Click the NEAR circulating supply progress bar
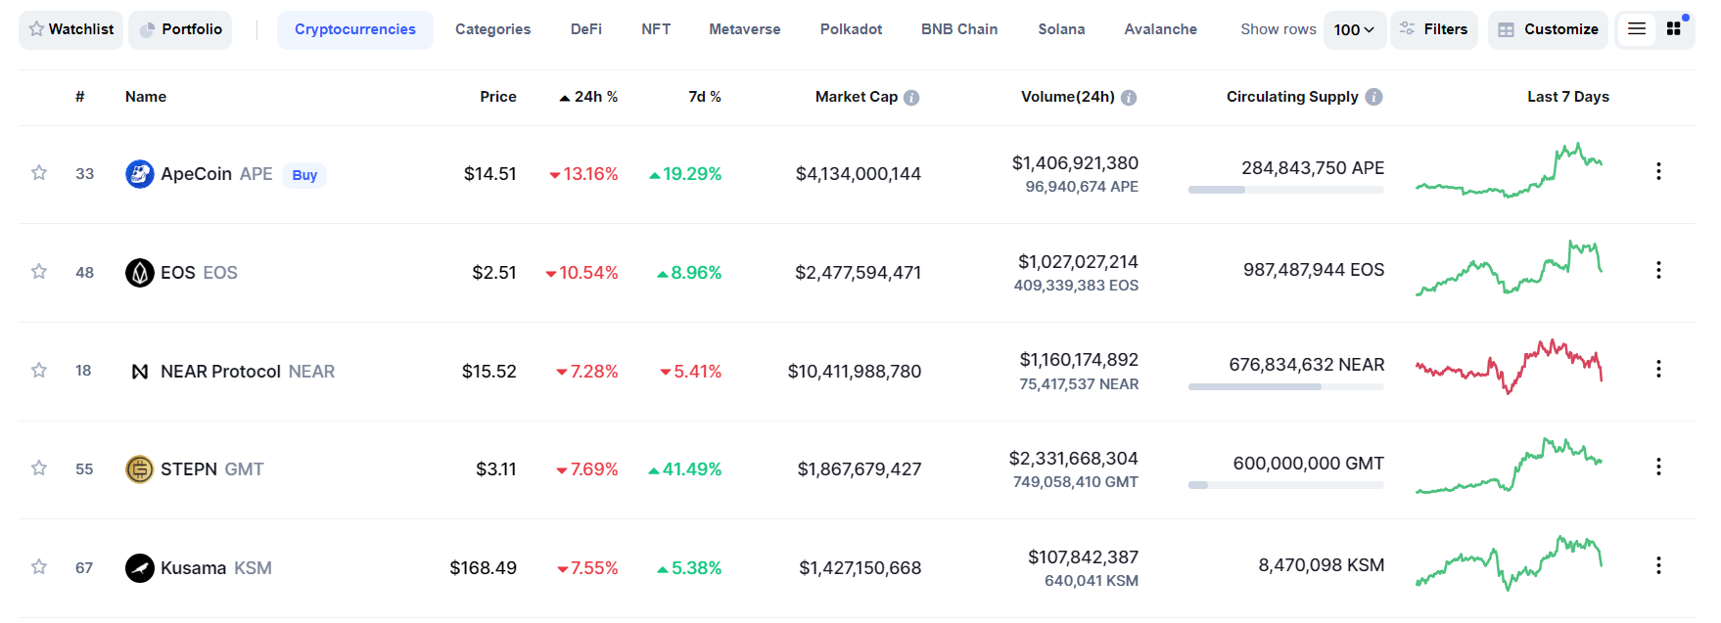The width and height of the screenshot is (1721, 623). [1285, 387]
